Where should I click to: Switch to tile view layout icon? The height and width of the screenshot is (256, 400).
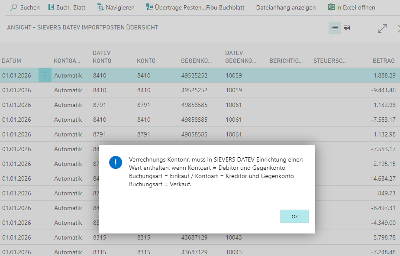pos(347,28)
